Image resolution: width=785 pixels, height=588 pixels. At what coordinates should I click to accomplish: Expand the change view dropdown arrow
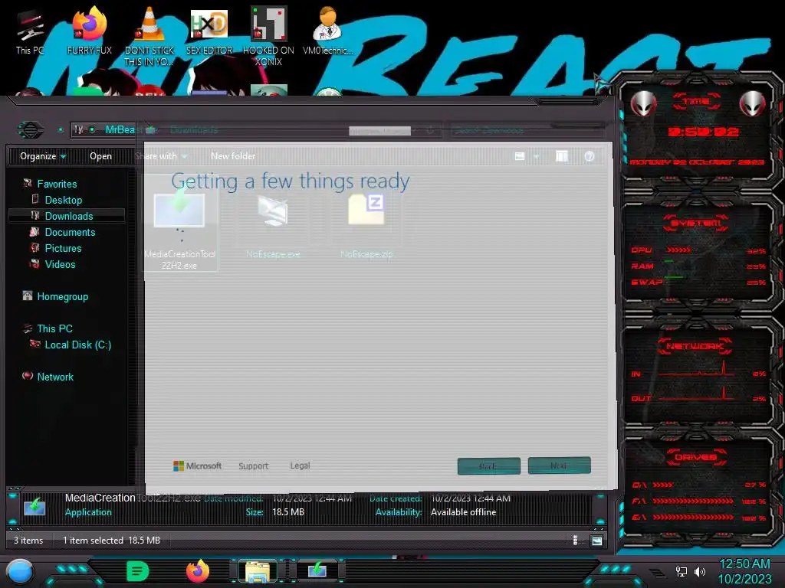536,156
